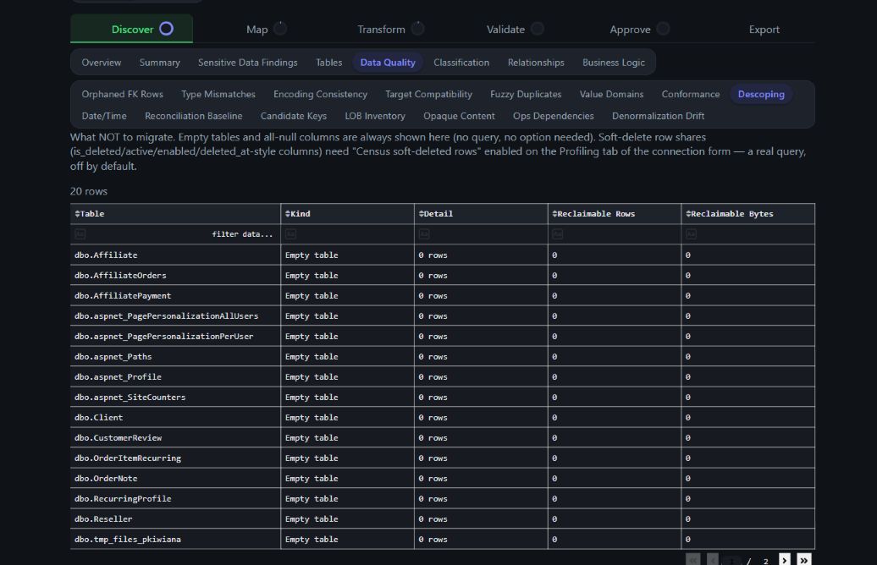Select the dbo.OrderItemRecurring table name
This screenshot has width=877, height=565.
(x=128, y=458)
